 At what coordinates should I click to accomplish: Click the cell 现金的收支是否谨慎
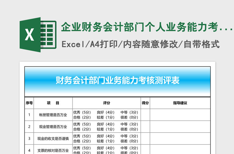53,138
